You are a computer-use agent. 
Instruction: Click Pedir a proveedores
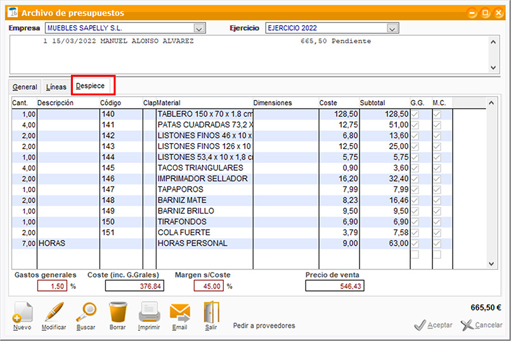pos(264,325)
